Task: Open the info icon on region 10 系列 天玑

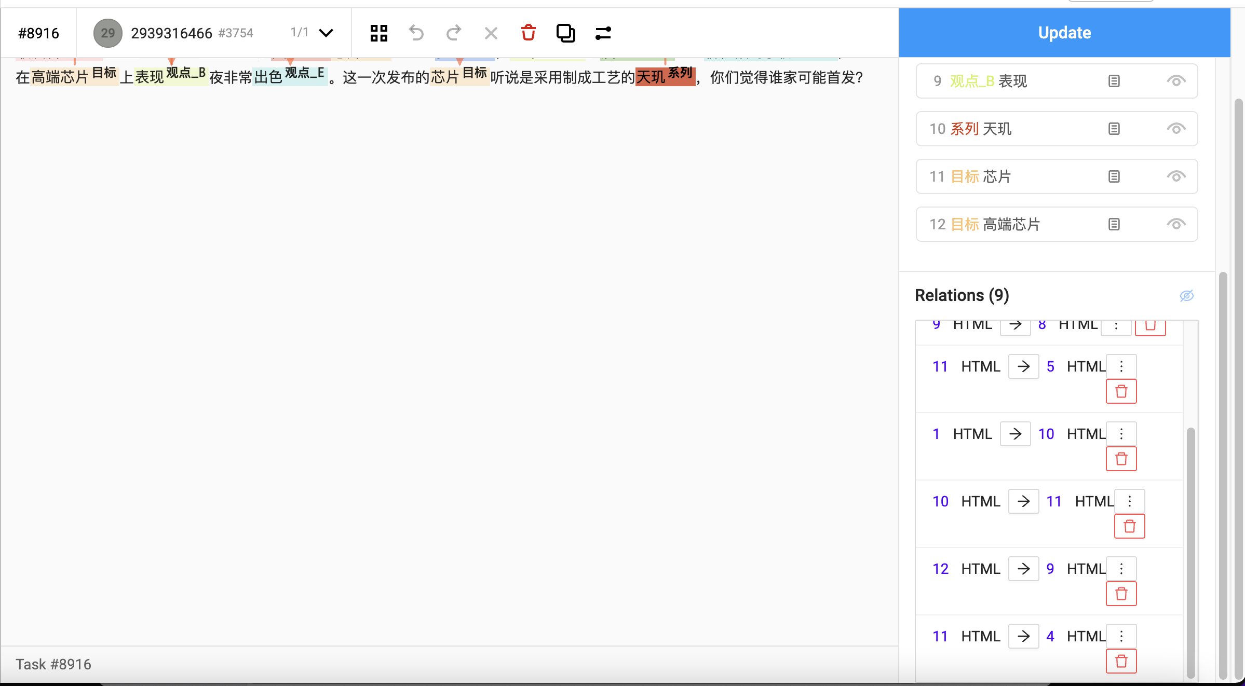Action: tap(1113, 128)
